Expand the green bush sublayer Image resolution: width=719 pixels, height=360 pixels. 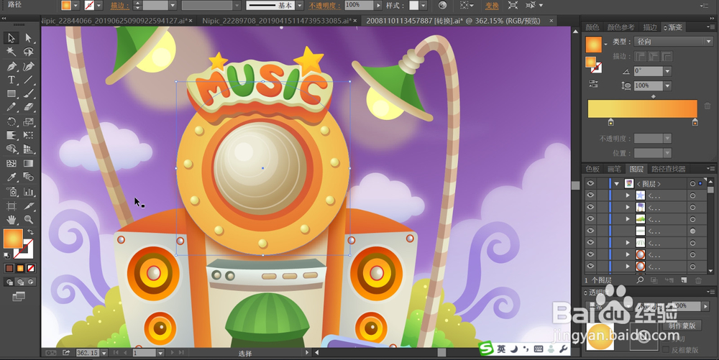tap(628, 219)
